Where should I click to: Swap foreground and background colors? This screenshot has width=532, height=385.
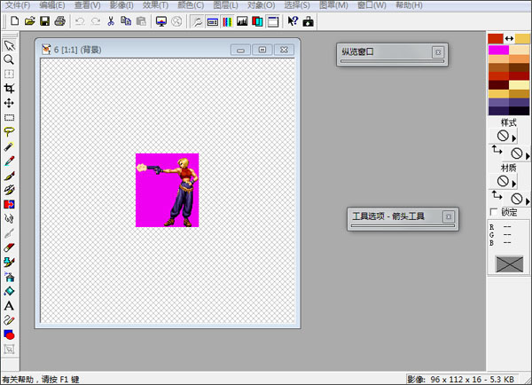pos(509,39)
